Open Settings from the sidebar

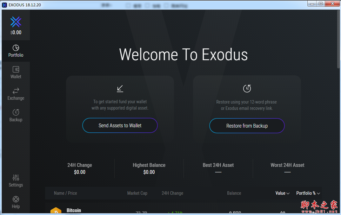click(16, 180)
